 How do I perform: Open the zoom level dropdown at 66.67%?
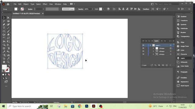click(x=20, y=102)
